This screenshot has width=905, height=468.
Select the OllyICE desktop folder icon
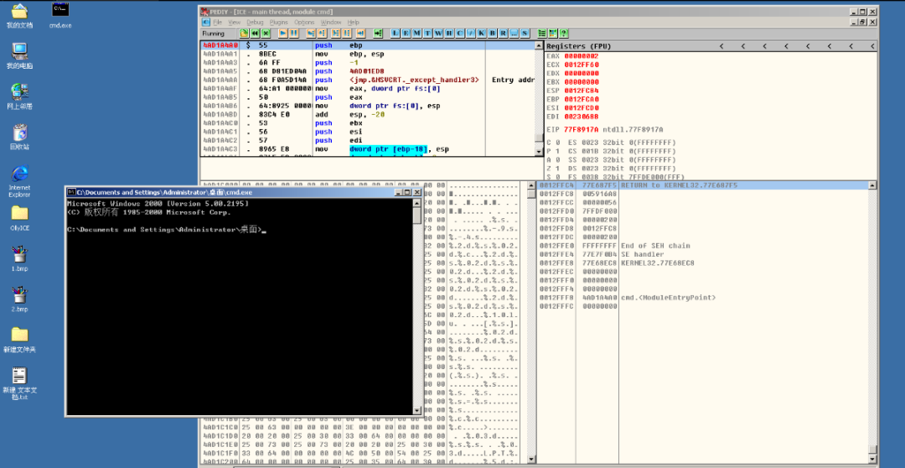[19, 218]
